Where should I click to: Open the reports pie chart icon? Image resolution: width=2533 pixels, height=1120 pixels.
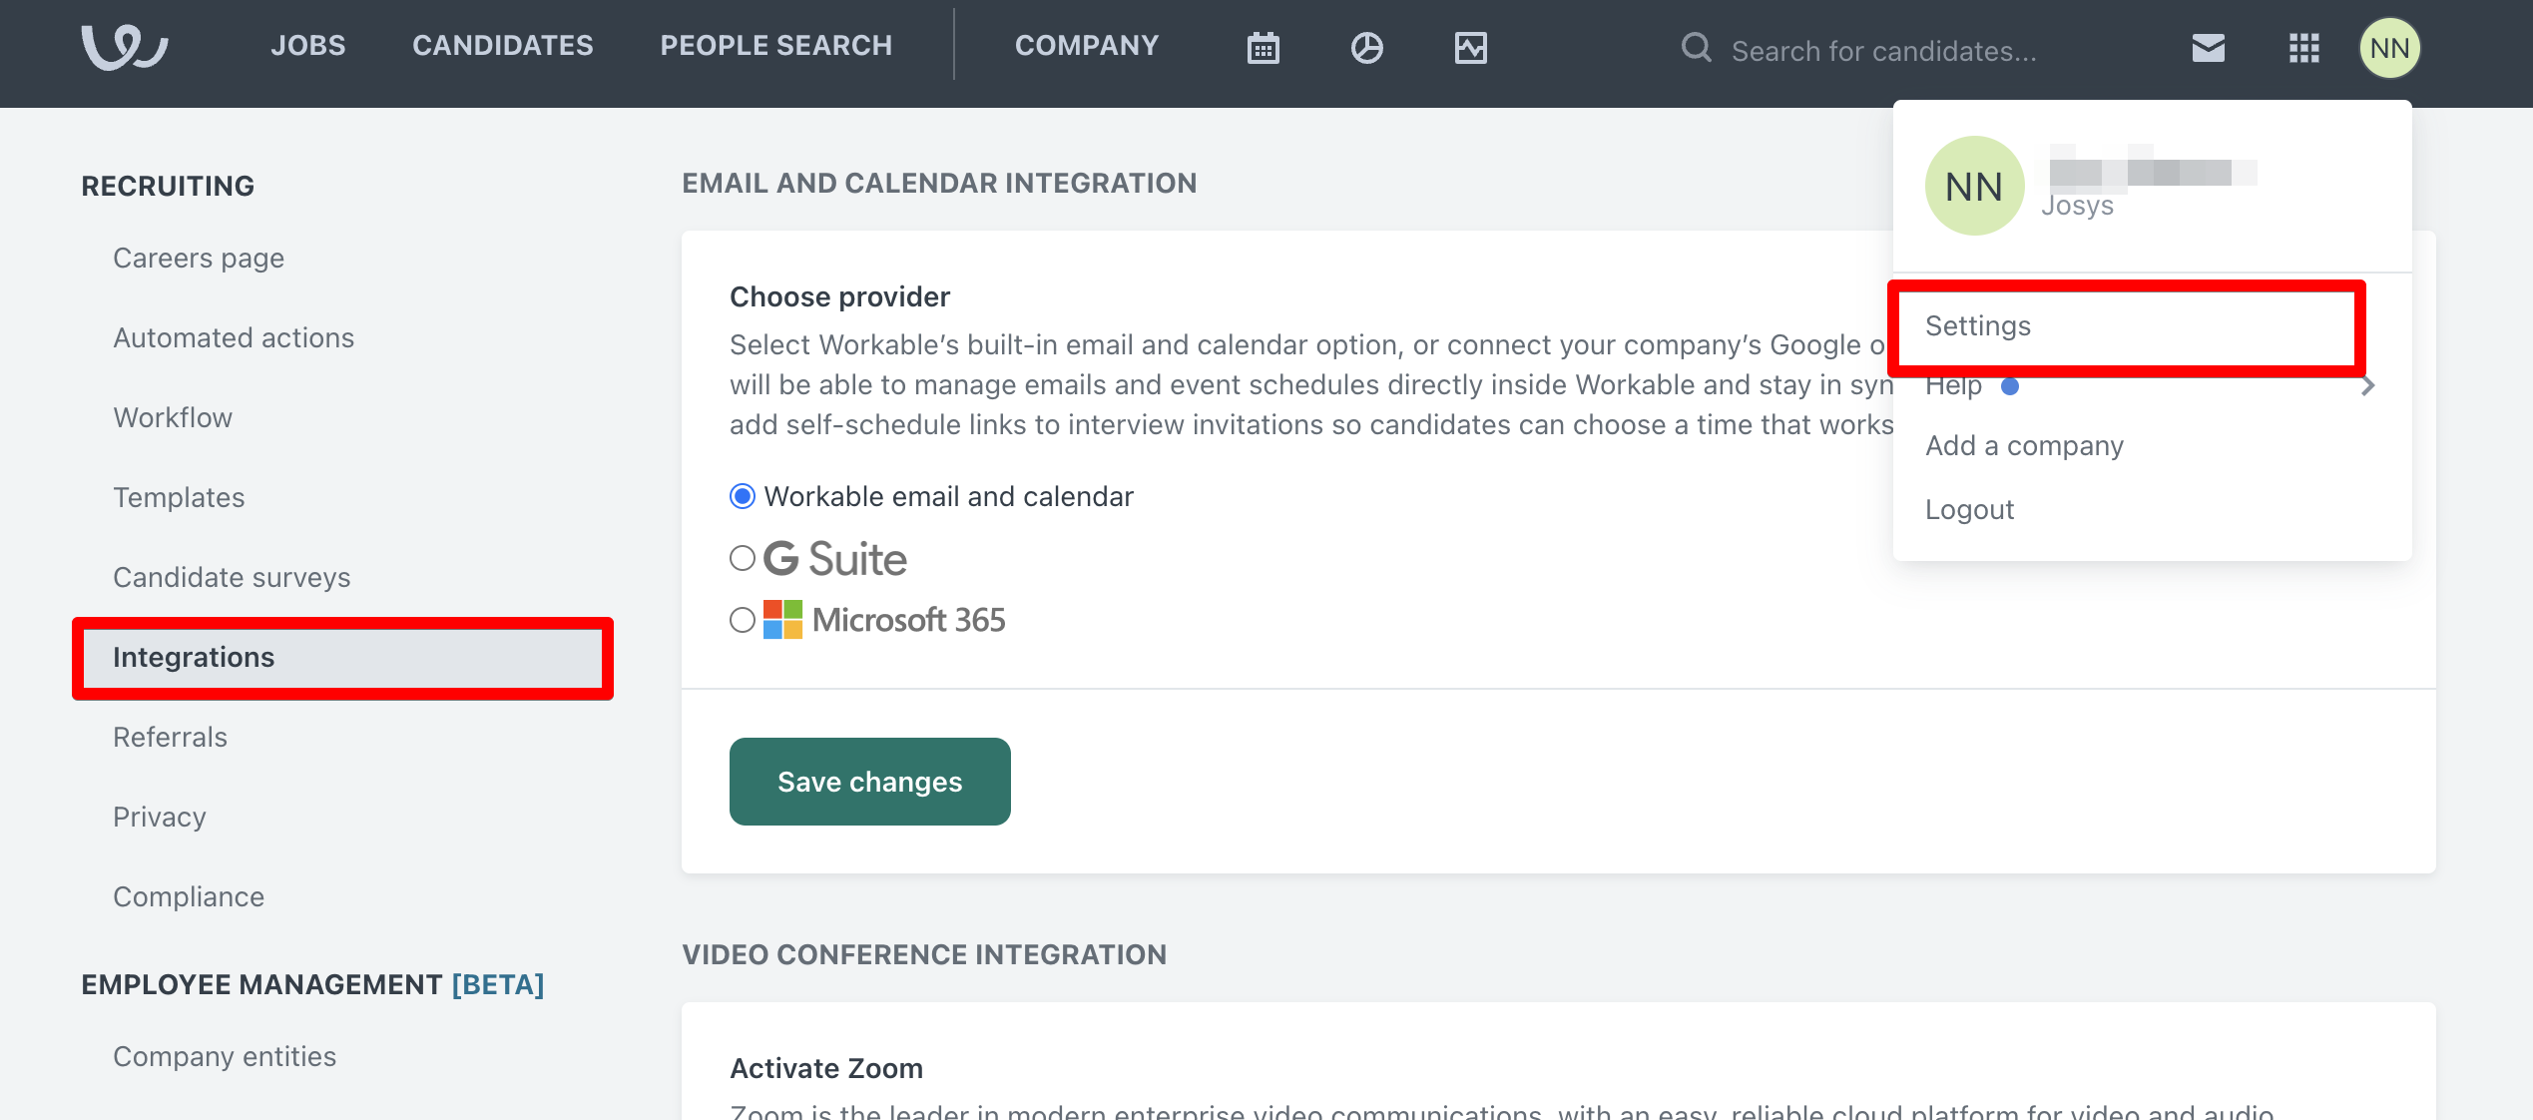pos(1366,48)
